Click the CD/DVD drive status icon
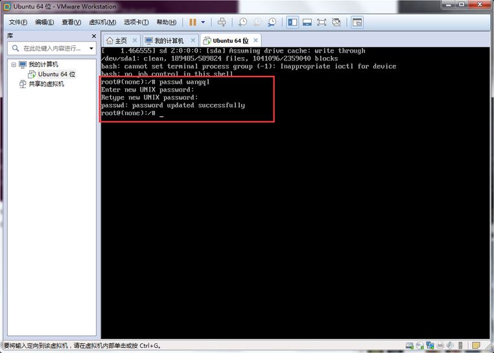Screen dimensions: 494x353 coord(419,346)
